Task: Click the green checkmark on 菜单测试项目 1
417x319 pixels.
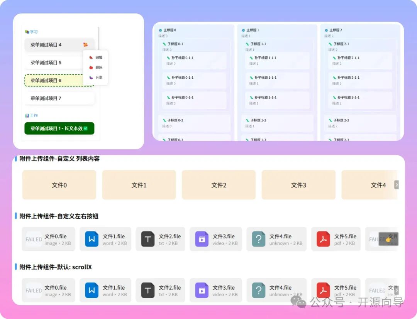Action: coord(85,128)
